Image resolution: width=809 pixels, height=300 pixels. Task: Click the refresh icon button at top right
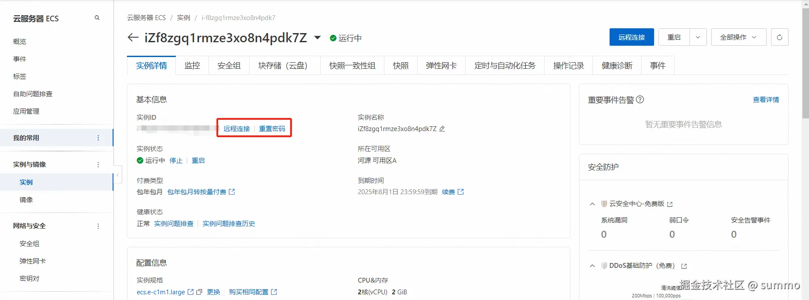coord(779,37)
